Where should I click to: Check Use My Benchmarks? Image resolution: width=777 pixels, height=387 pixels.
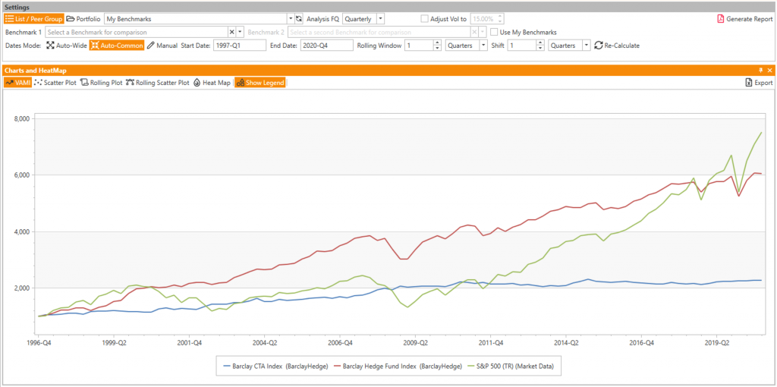pyautogui.click(x=495, y=32)
